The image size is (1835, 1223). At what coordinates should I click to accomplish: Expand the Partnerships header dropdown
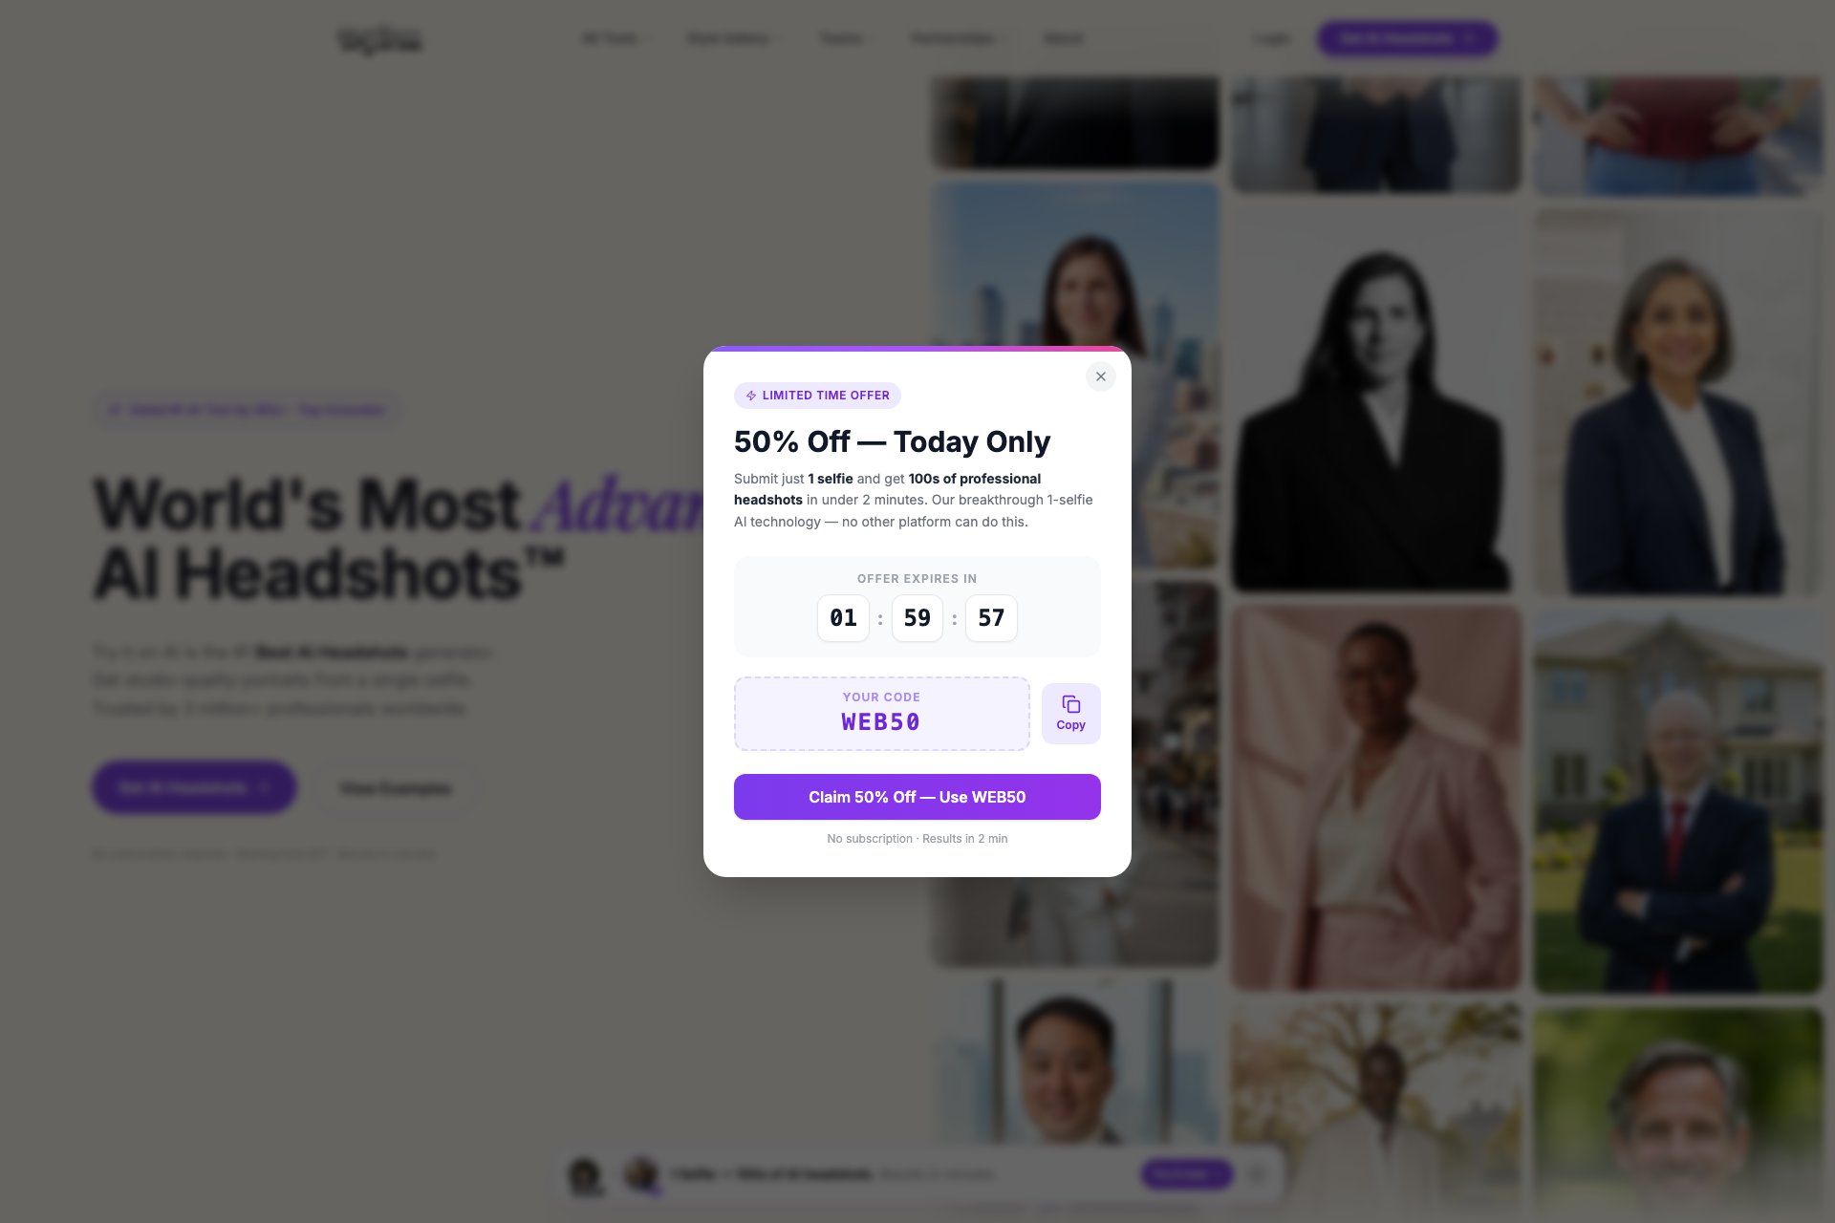click(959, 38)
